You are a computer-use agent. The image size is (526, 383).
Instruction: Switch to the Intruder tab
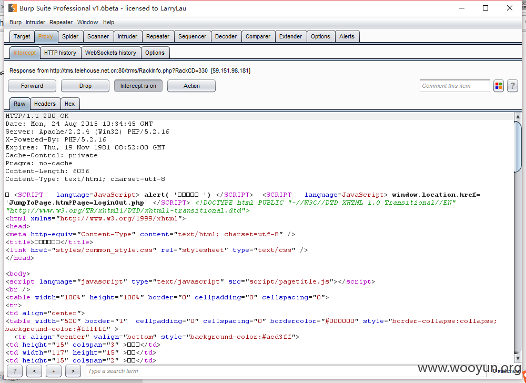coord(127,36)
